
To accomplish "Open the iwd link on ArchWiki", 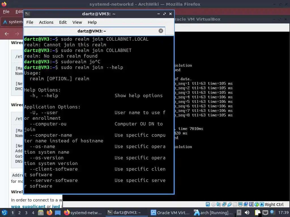I will 56,206.
